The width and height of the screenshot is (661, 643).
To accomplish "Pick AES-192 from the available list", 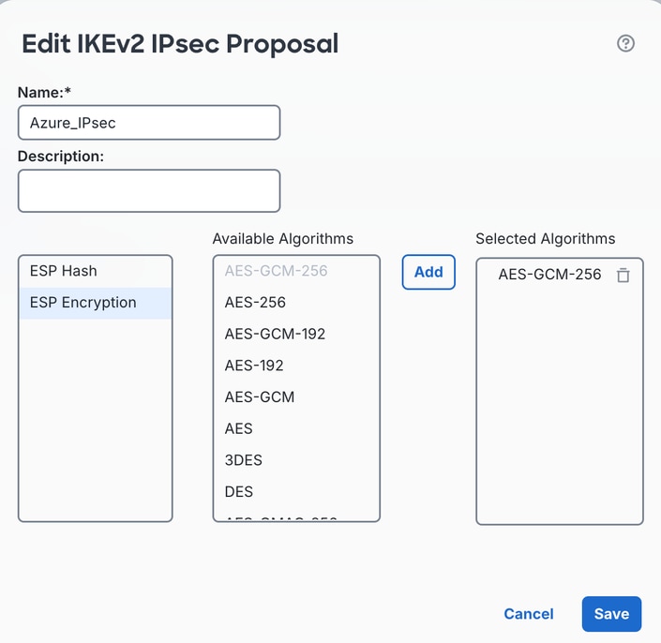I will (297, 366).
